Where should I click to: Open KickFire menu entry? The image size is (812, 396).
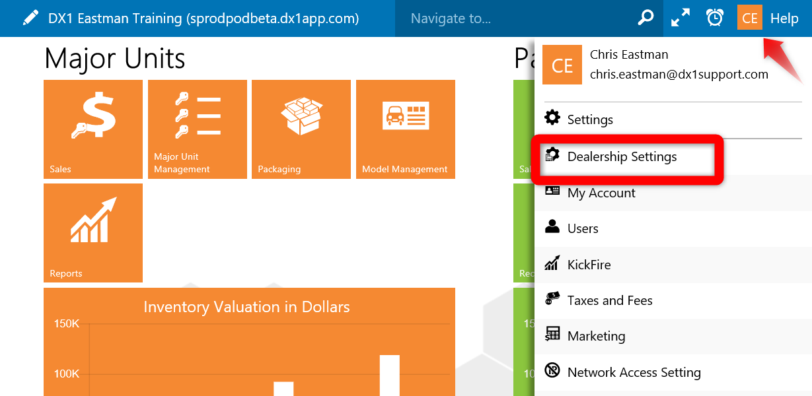click(x=673, y=265)
